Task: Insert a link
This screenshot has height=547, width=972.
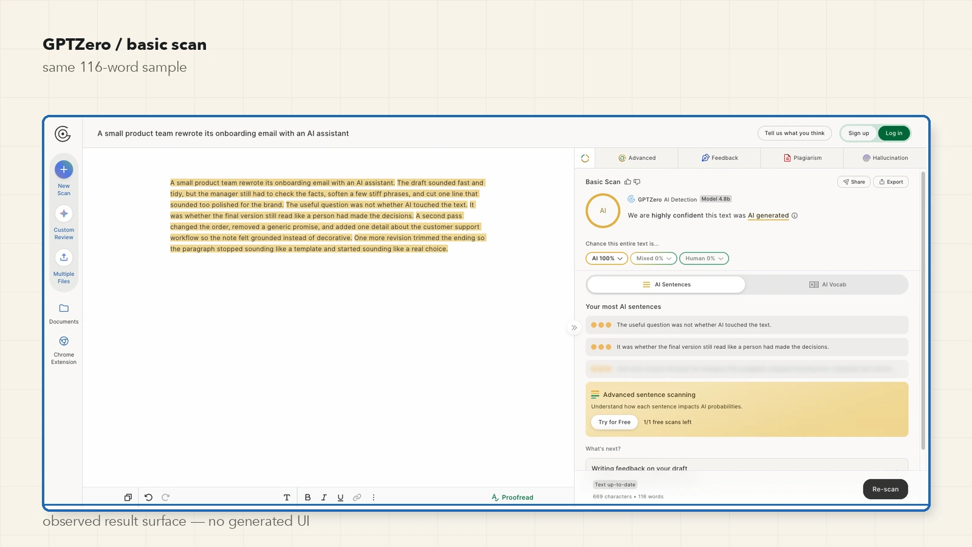Action: coord(357,497)
